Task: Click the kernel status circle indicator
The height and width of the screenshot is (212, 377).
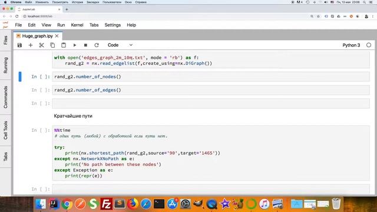Action: point(369,45)
